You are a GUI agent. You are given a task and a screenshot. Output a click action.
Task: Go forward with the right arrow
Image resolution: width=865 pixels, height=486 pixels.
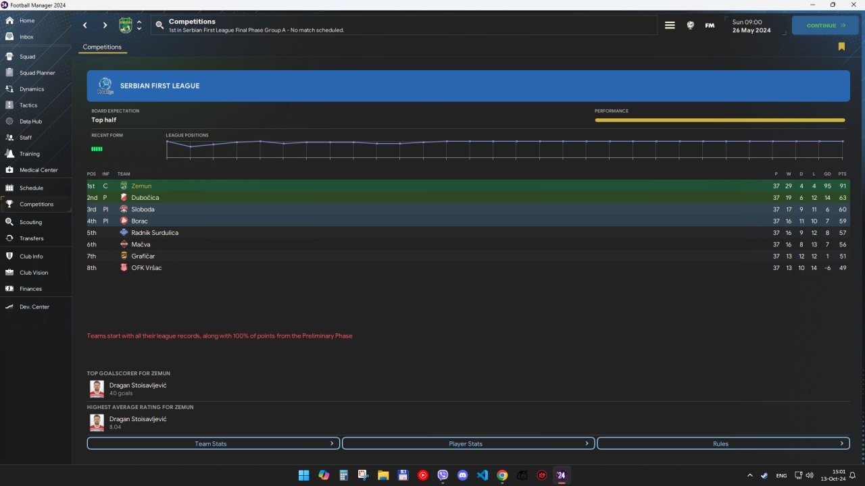[105, 26]
